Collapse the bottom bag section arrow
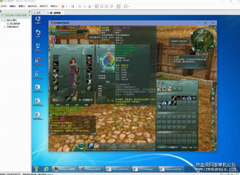240x175 pixels. tap(194, 133)
